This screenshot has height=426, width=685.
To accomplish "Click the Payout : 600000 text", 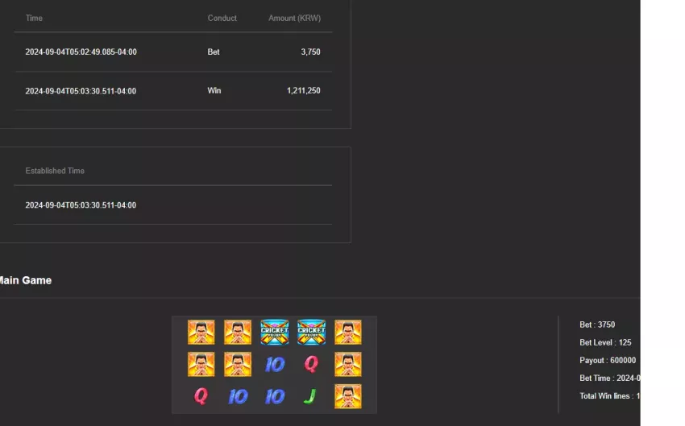I will pyautogui.click(x=608, y=361).
